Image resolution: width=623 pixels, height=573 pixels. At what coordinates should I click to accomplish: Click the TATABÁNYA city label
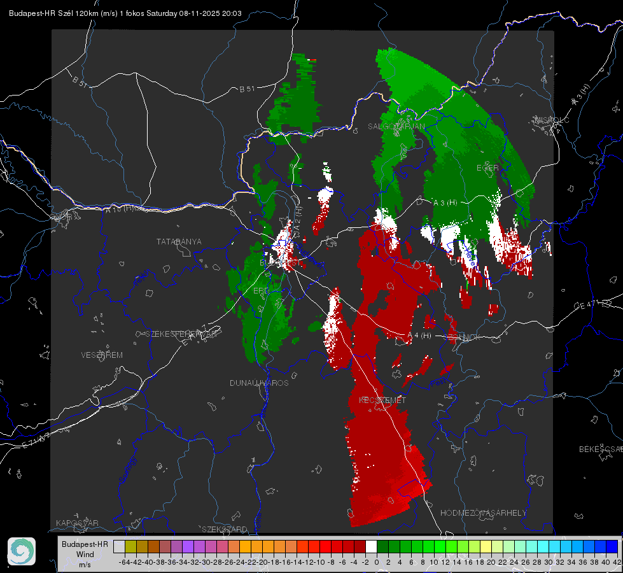tap(179, 242)
